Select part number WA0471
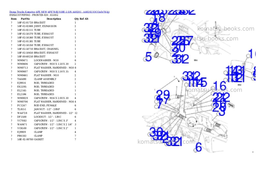The image size is (265, 188). click(22, 124)
